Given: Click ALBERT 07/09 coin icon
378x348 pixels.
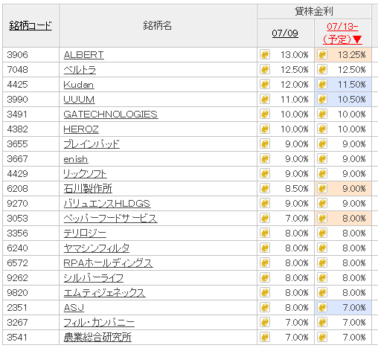Looking at the screenshot, I should click(265, 54).
